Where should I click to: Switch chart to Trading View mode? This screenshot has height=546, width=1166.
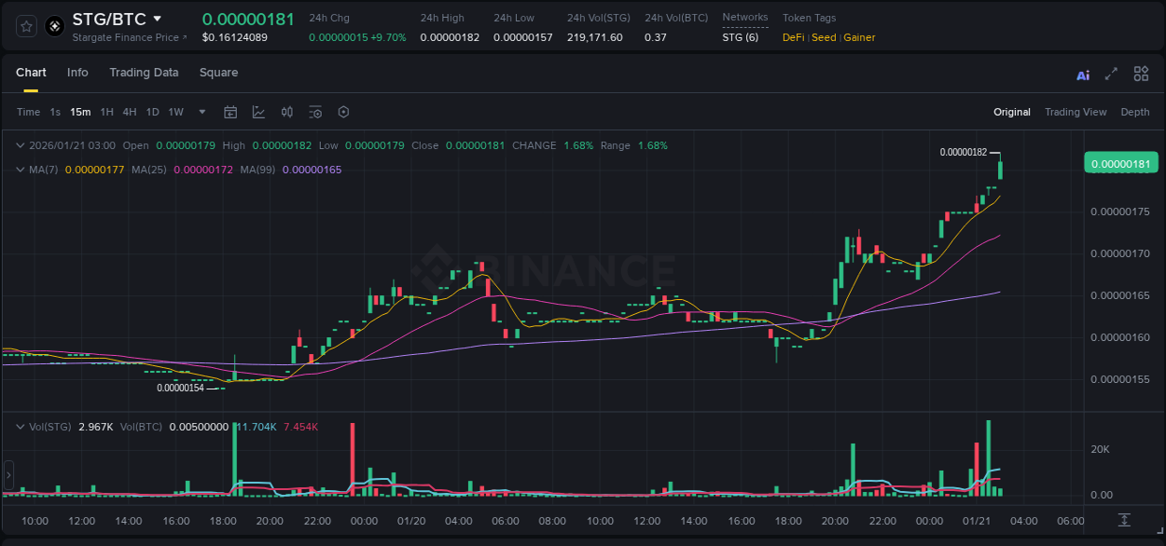[x=1075, y=112]
